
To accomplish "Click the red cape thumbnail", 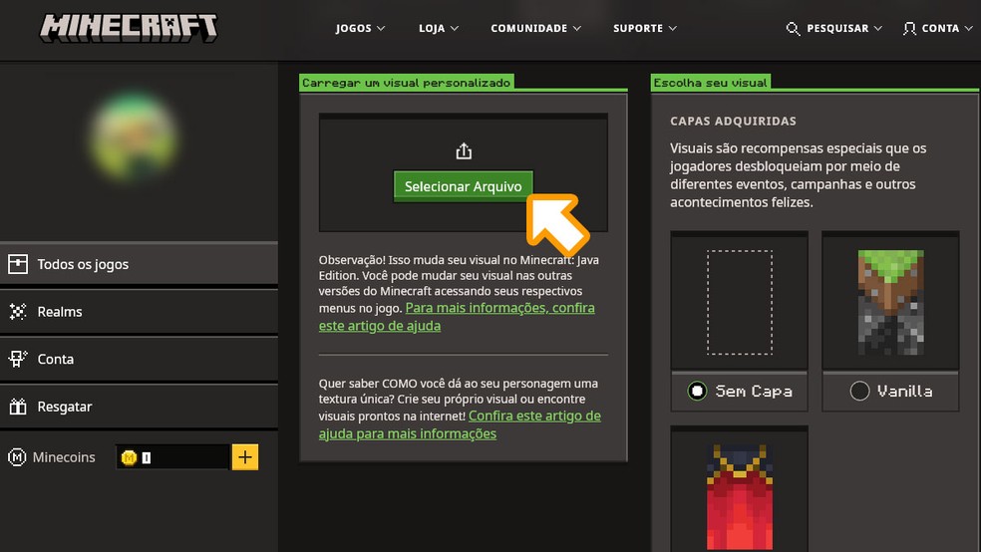I will 740,497.
